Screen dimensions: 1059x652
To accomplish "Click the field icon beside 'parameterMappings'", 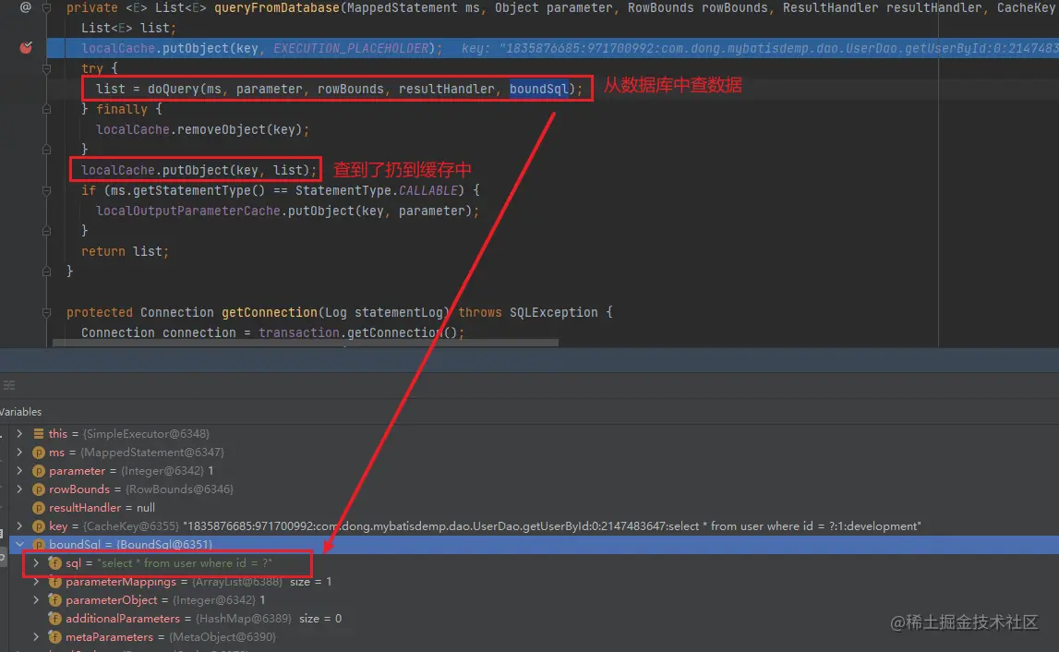I will tap(55, 581).
